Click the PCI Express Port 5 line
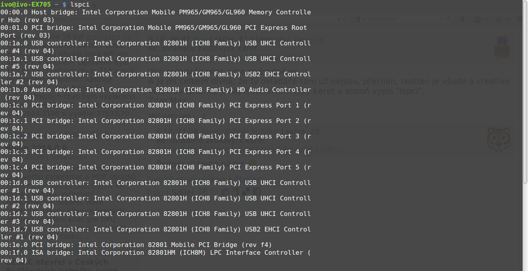 (156, 171)
